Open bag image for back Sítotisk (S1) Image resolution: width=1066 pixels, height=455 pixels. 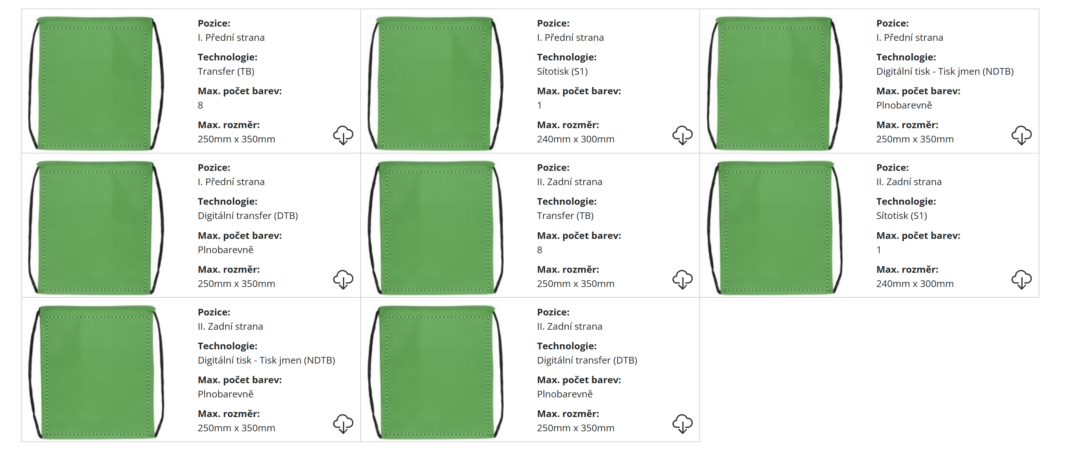pyautogui.click(x=775, y=227)
